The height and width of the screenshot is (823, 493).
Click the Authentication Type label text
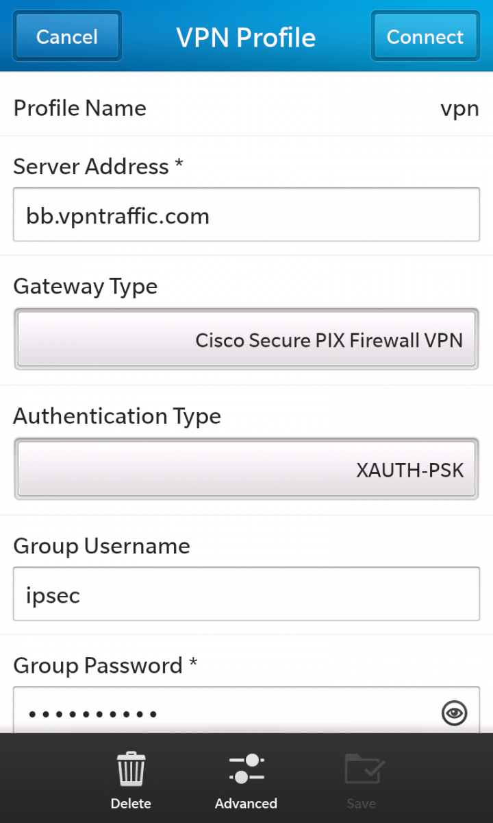click(117, 416)
